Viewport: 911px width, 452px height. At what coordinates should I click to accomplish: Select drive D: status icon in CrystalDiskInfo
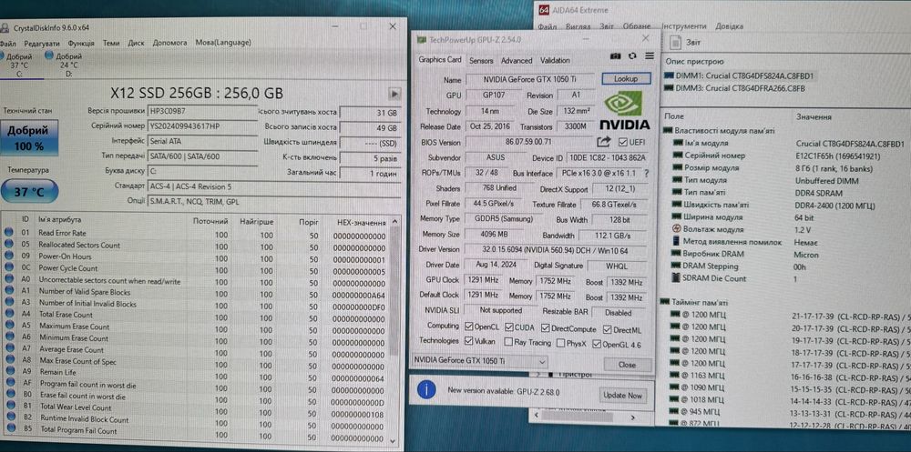49,55
